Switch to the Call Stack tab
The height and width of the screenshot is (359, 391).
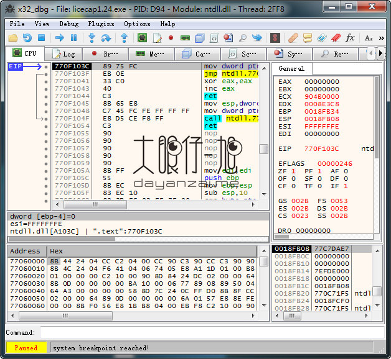(197, 54)
